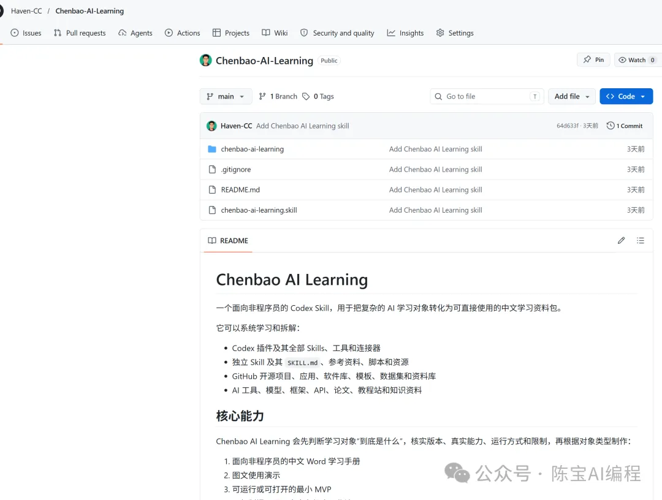The image size is (662, 500).
Task: Click the 核心能力 section heading
Action: 240,416
